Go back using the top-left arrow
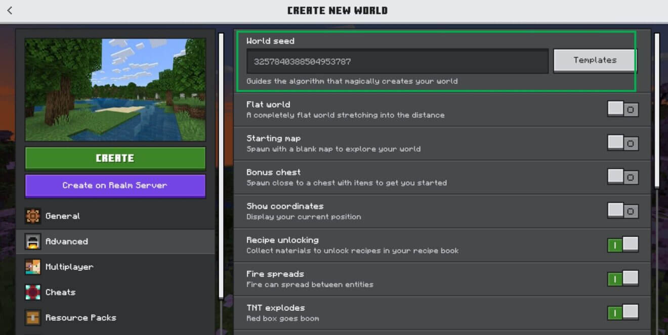 click(10, 10)
